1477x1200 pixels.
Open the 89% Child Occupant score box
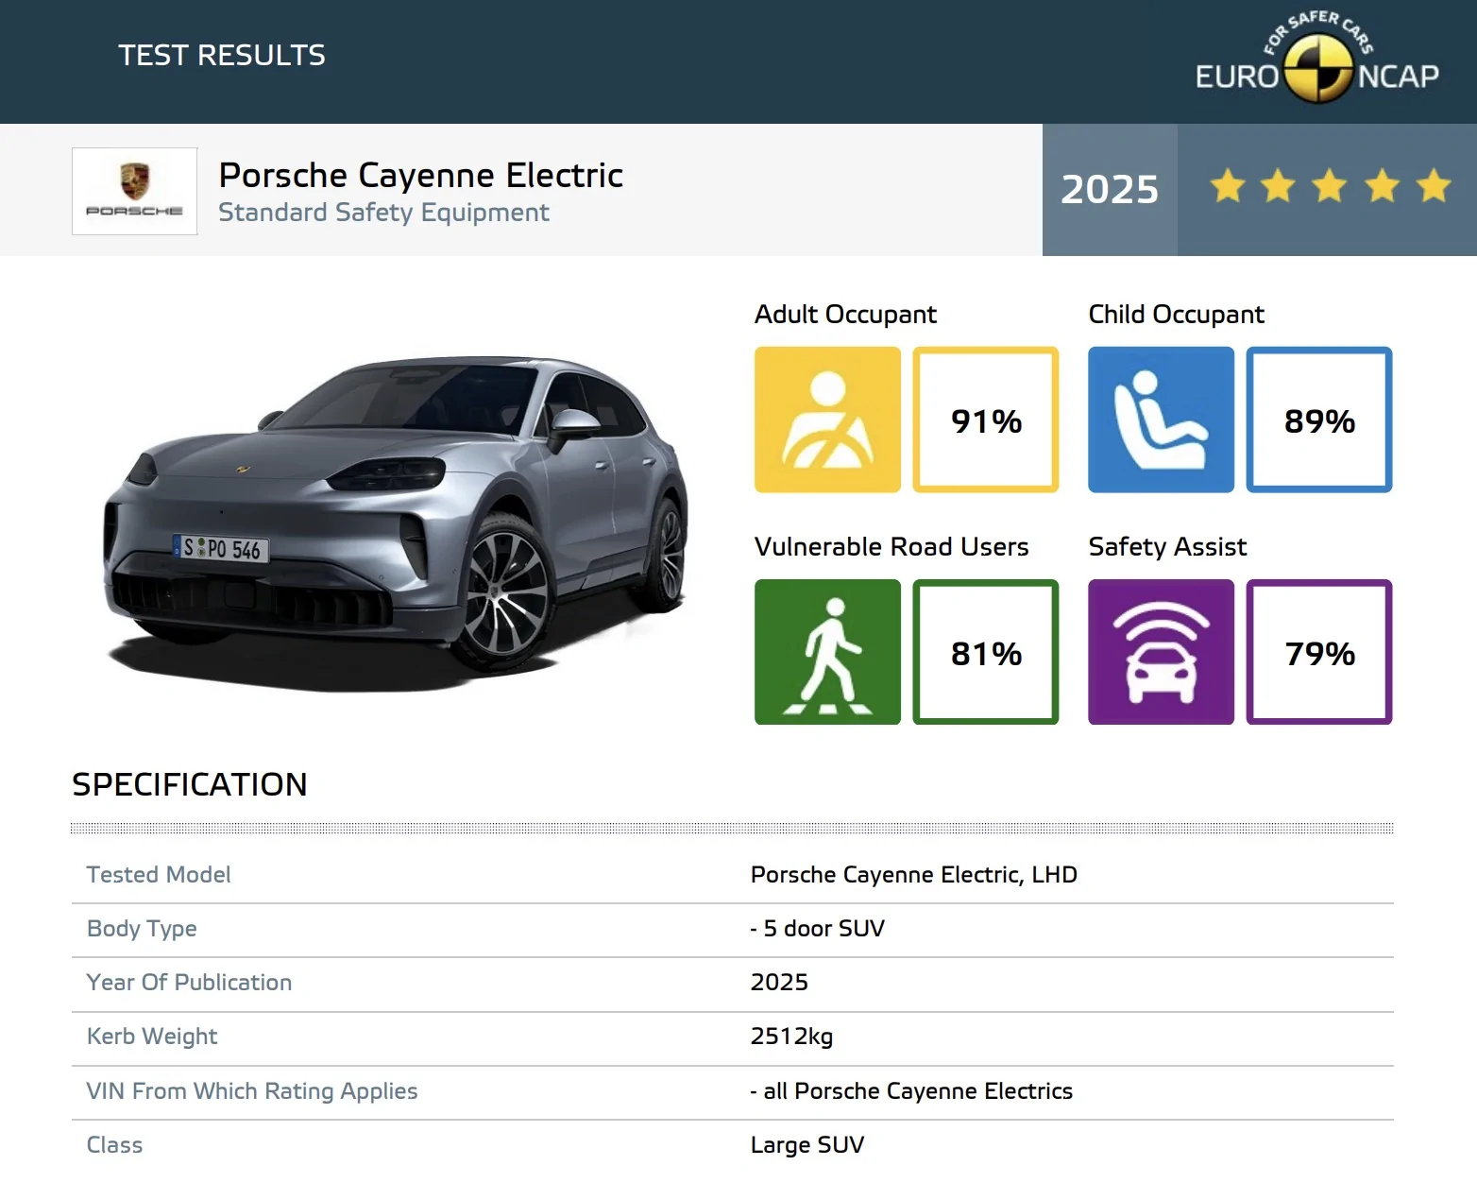pos(1318,420)
